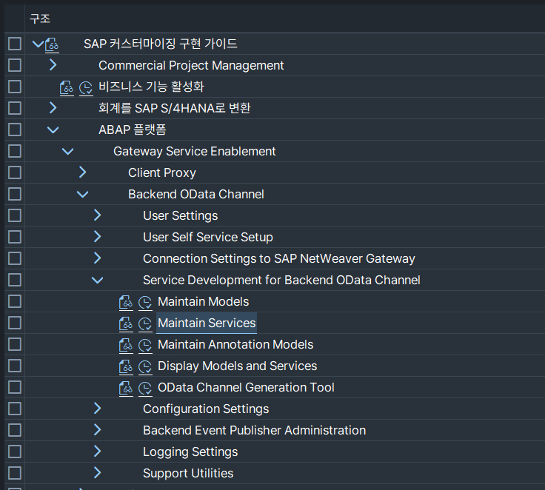The image size is (545, 490).
Task: Tick checkbox for Configuration Settings row
Action: 15,409
